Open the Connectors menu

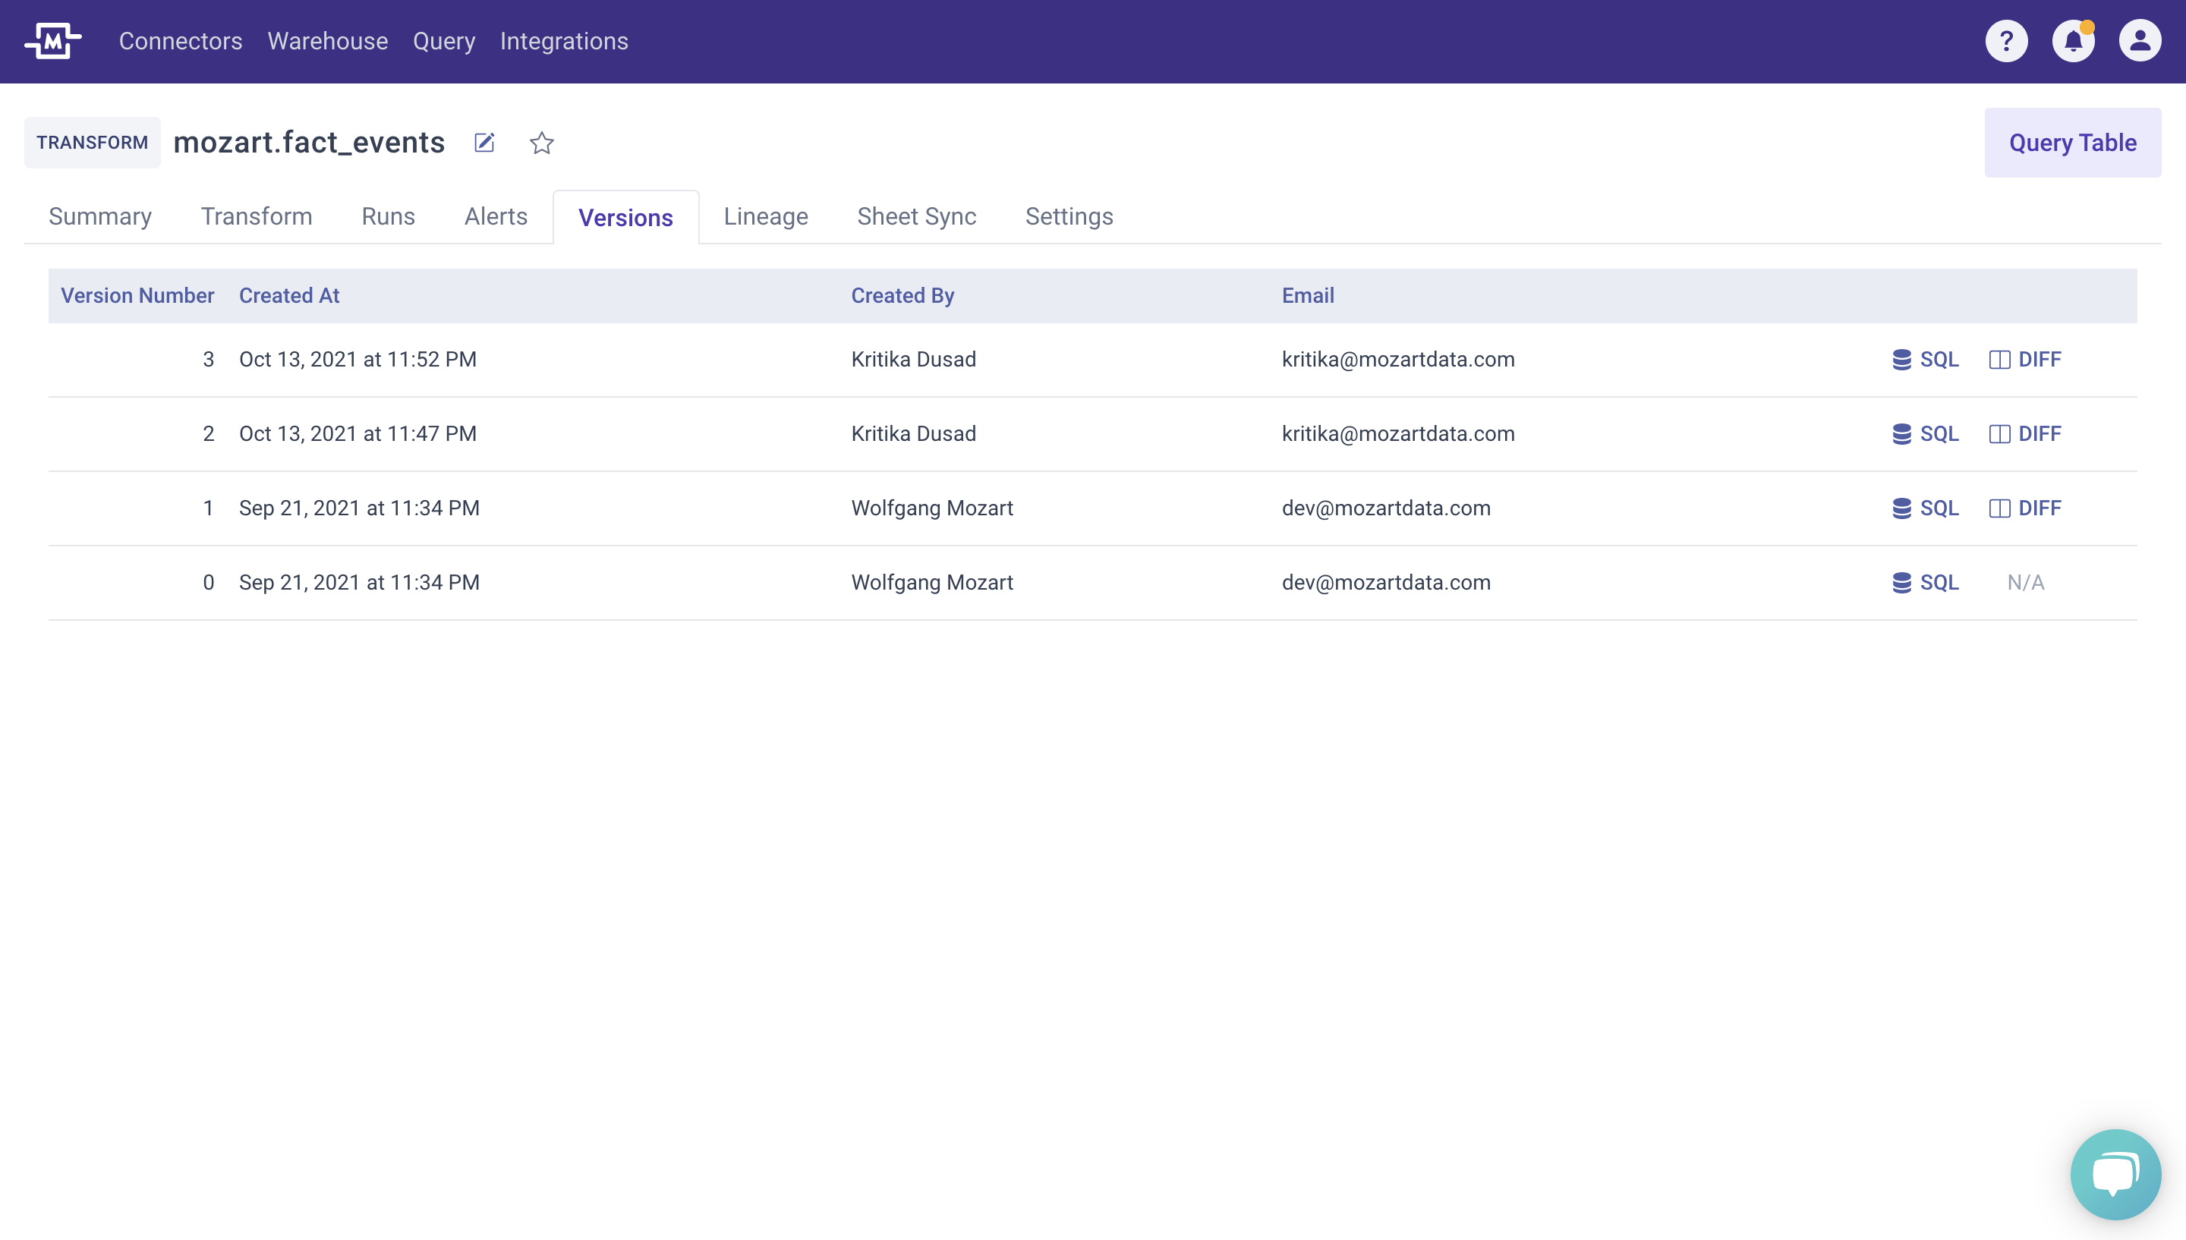(181, 41)
